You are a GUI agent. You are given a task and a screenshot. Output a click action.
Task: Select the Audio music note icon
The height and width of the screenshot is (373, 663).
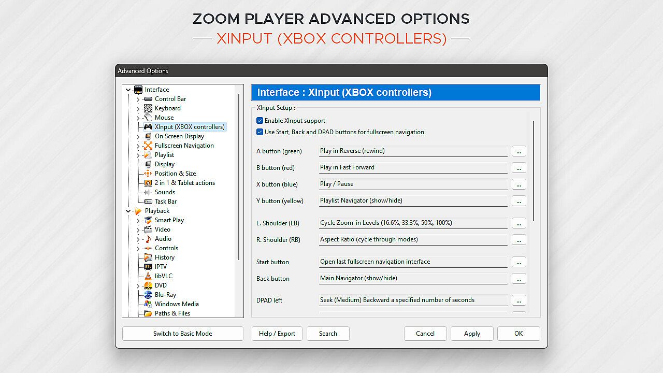click(148, 239)
